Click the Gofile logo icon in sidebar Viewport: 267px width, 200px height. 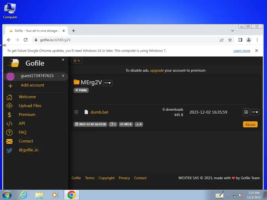(13, 63)
